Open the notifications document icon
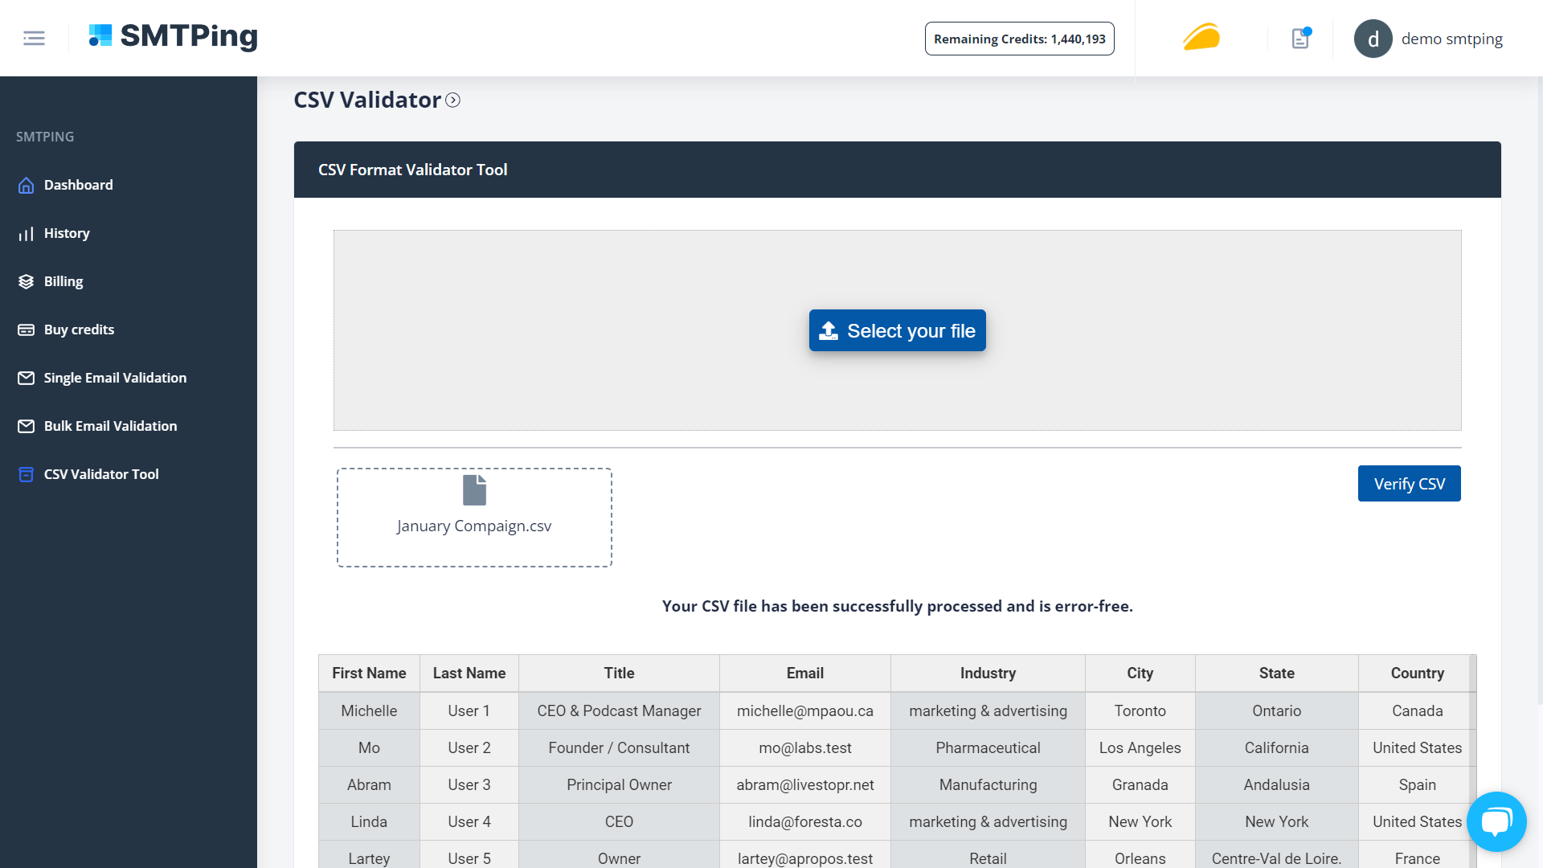The width and height of the screenshot is (1543, 868). pyautogui.click(x=1300, y=39)
